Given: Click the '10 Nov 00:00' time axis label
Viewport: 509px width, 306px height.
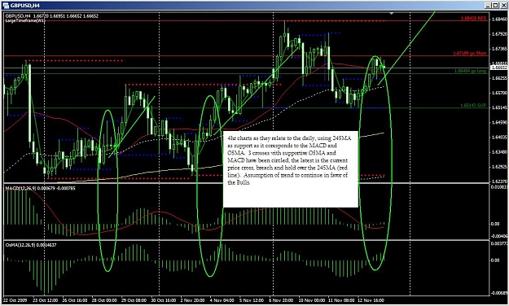Looking at the screenshot, I should click(311, 300).
